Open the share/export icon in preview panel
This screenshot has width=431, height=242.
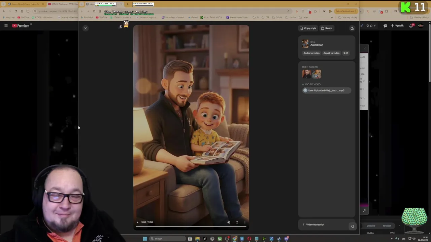coord(352,28)
